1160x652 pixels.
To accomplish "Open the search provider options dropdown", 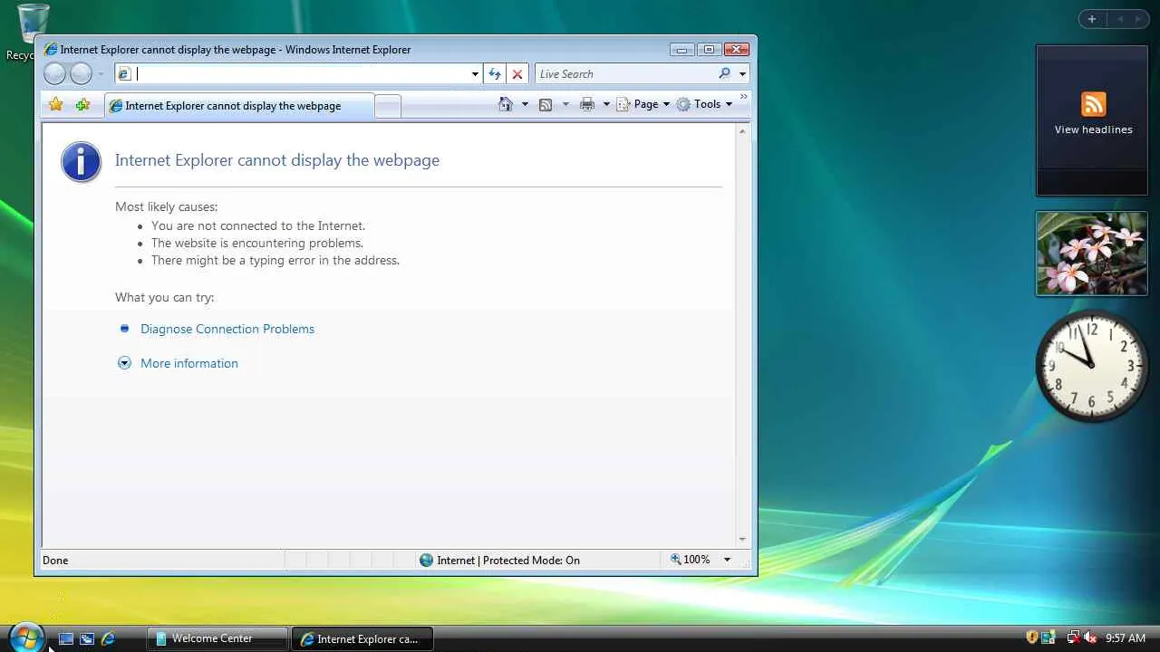I will tap(742, 74).
